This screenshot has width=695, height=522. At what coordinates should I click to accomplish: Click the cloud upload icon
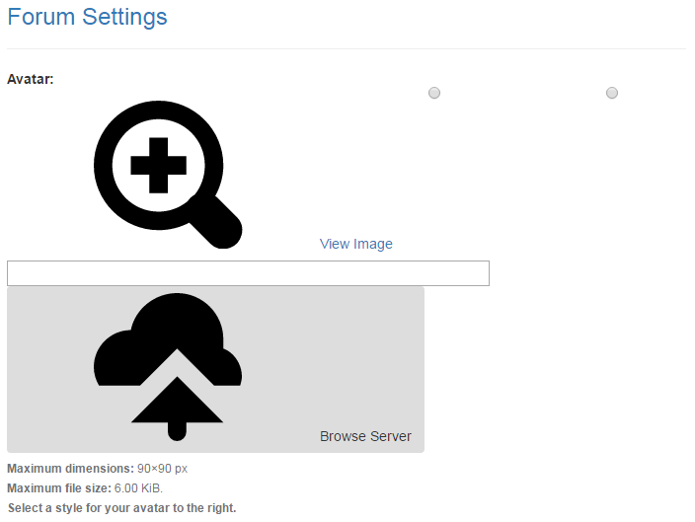(168, 367)
